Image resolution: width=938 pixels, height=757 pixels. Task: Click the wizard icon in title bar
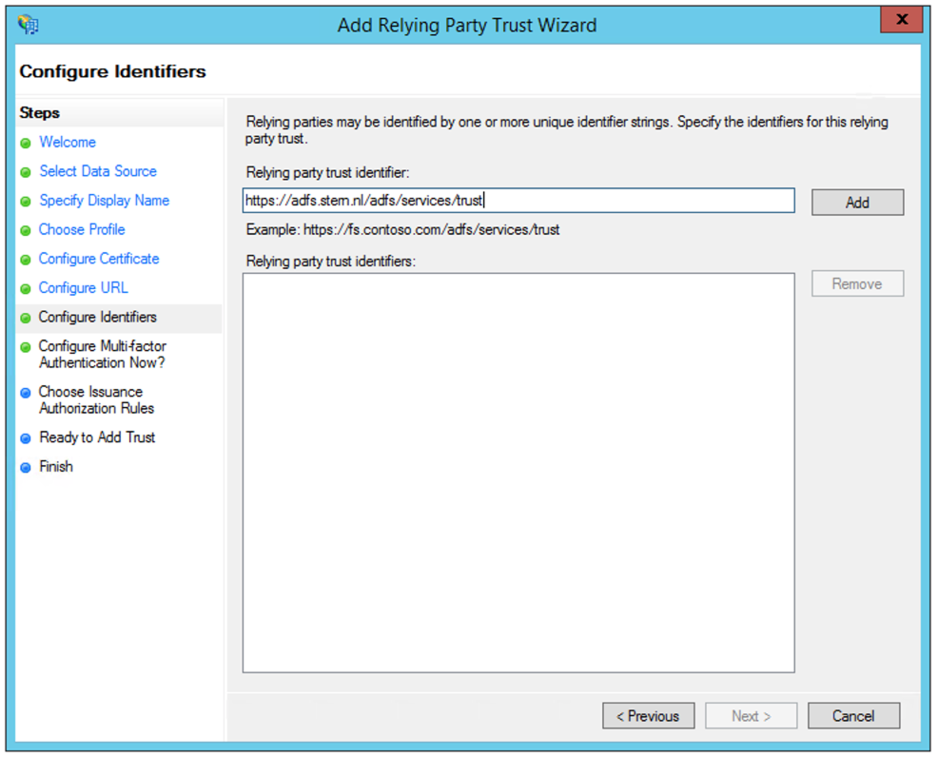tap(29, 25)
